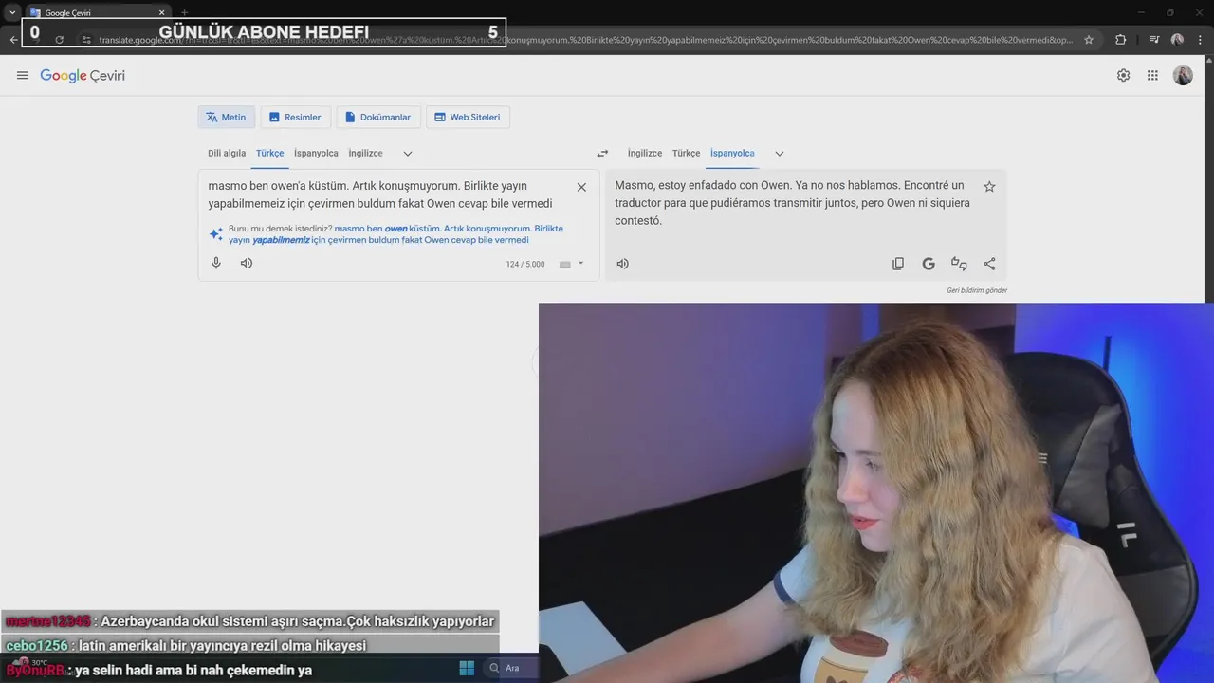Reload the page in the browser
Image resolution: width=1214 pixels, height=683 pixels.
(59, 40)
